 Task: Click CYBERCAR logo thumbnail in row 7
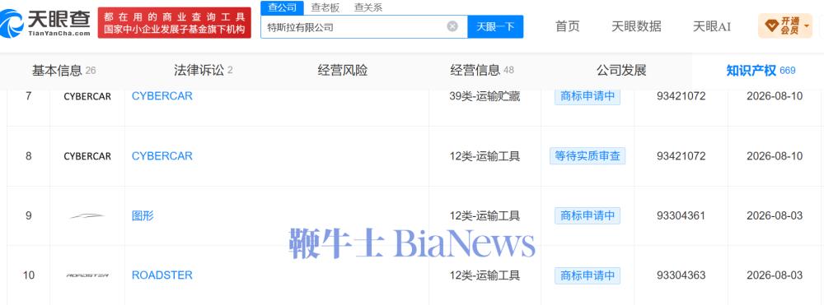87,97
